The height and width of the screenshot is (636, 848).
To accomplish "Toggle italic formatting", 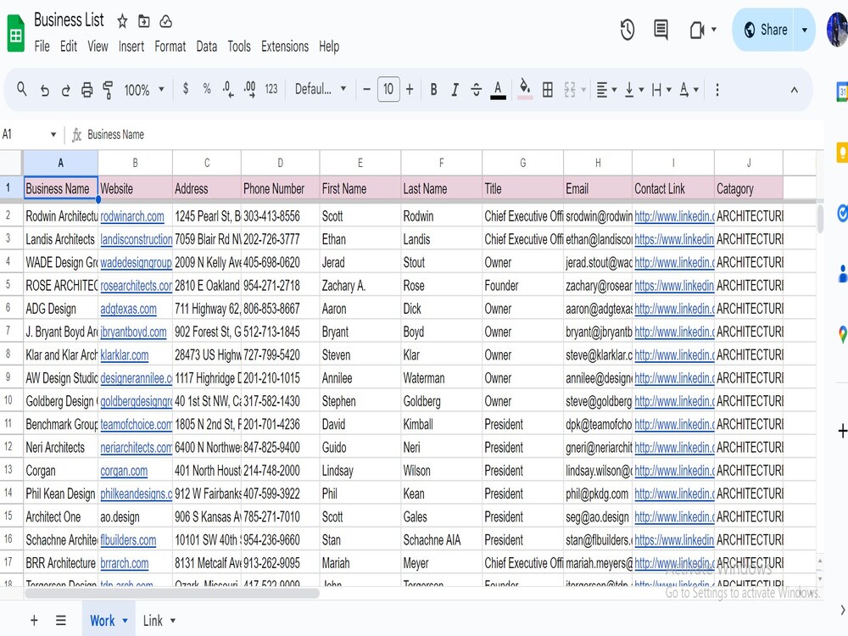I will 455,88.
